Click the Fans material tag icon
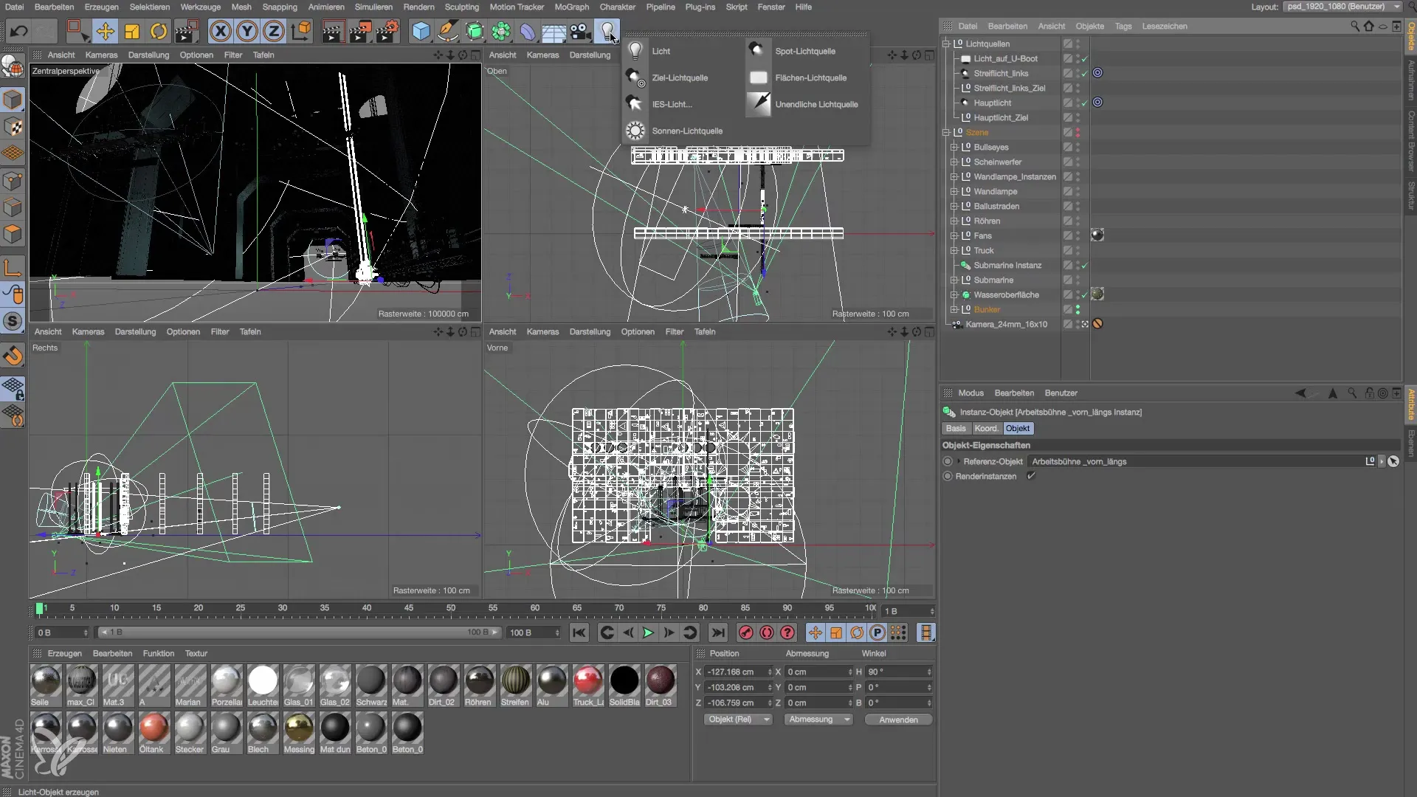This screenshot has height=797, width=1417. click(1097, 235)
